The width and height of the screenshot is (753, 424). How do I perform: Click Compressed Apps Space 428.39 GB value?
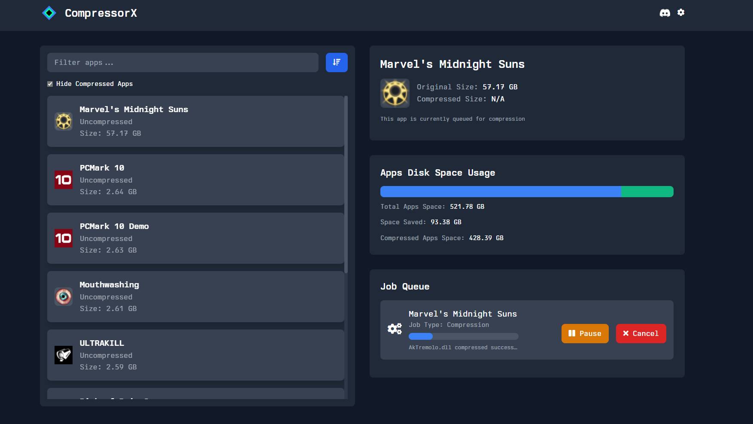pyautogui.click(x=486, y=238)
